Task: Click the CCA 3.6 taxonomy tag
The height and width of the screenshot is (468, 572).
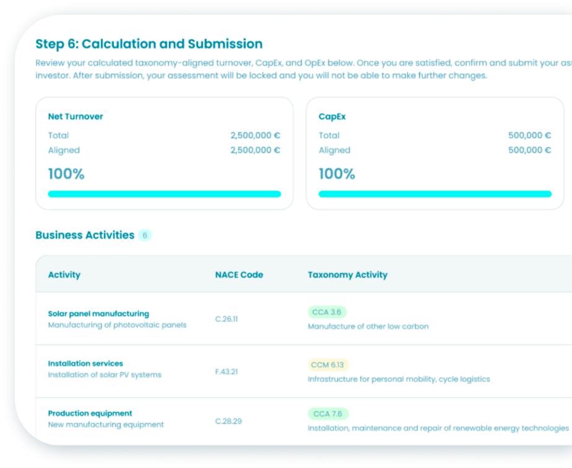Action: 327,312
